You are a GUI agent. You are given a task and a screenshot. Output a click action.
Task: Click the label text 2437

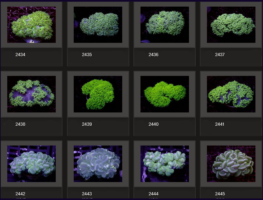pyautogui.click(x=220, y=54)
